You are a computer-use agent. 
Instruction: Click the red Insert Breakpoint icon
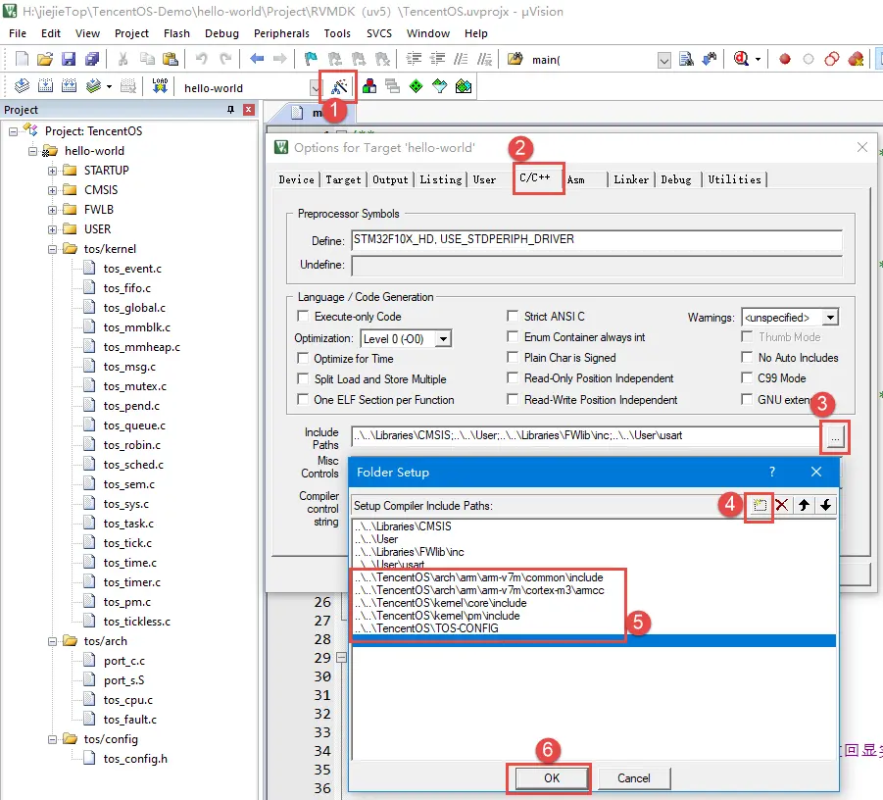tap(784, 59)
